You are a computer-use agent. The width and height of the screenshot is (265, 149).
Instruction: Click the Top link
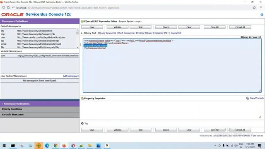tap(86, 123)
